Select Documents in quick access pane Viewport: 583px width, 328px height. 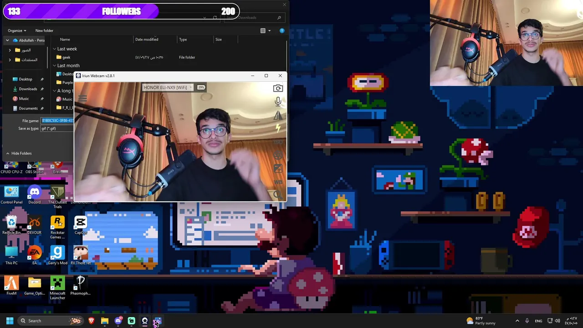28,108
